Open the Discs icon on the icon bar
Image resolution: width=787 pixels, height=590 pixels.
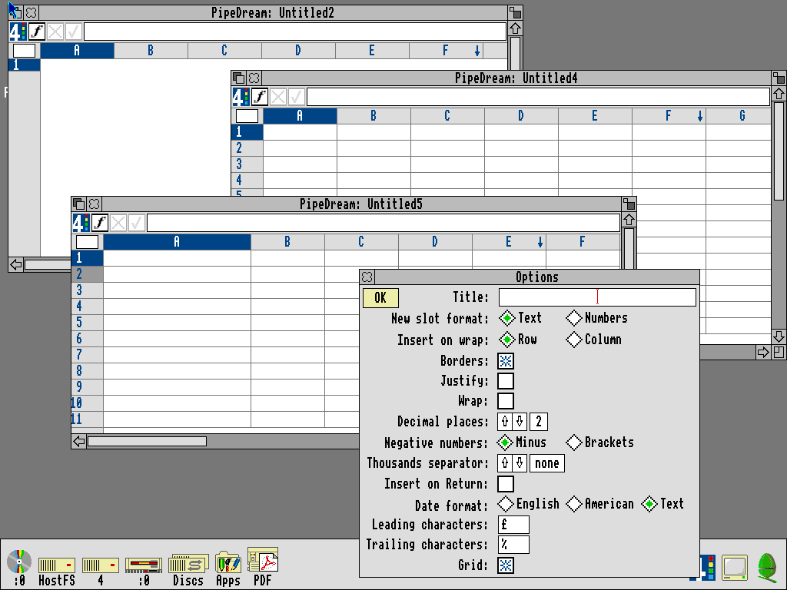pyautogui.click(x=188, y=563)
